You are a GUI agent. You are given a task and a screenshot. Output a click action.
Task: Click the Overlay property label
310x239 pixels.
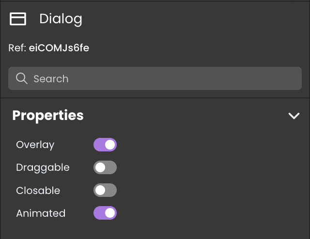pyautogui.click(x=35, y=145)
